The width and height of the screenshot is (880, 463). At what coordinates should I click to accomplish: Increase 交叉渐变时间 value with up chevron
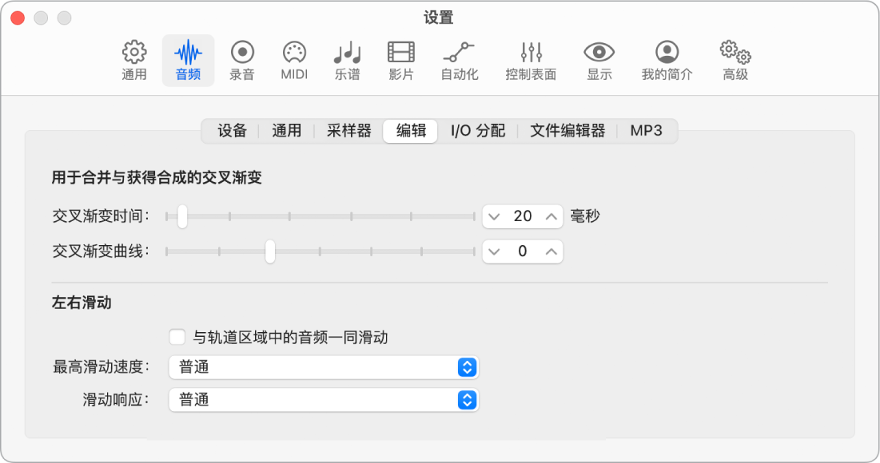tap(551, 216)
